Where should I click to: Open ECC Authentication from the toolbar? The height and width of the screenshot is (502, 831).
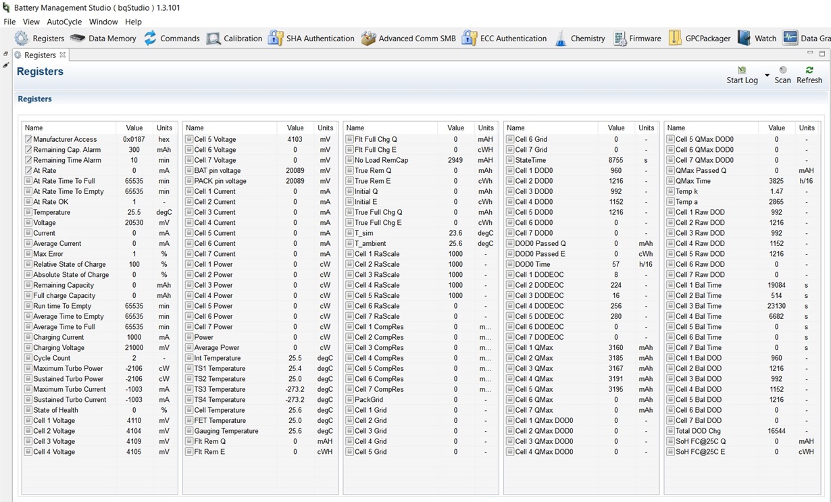point(504,39)
